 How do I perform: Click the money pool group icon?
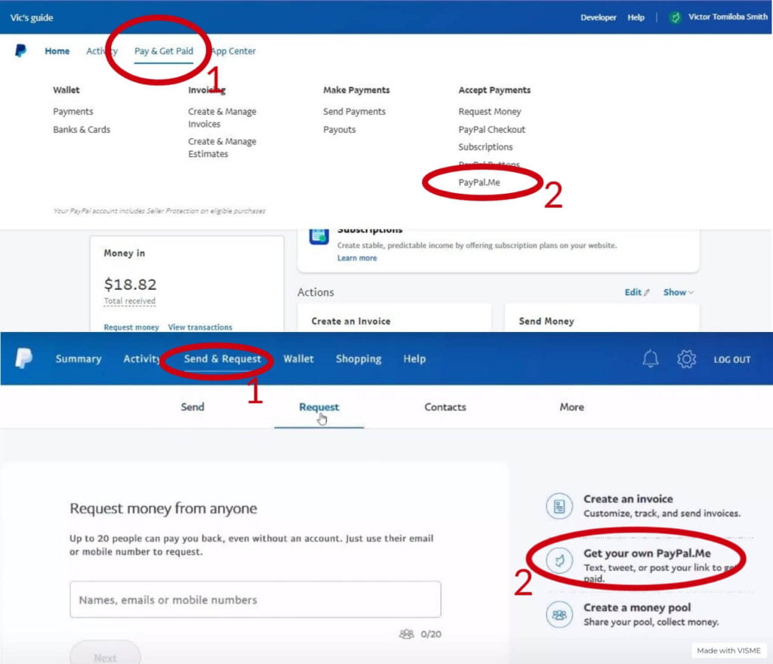tap(559, 615)
